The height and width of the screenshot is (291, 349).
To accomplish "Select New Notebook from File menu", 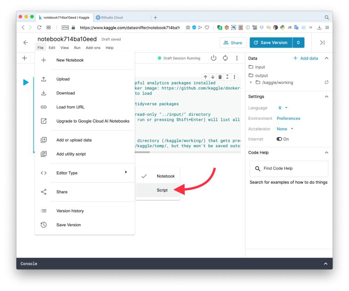I will 85,60.
